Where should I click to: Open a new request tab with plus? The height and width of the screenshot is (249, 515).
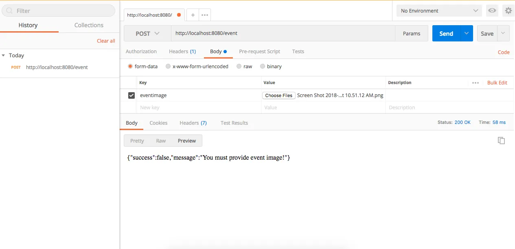click(193, 15)
